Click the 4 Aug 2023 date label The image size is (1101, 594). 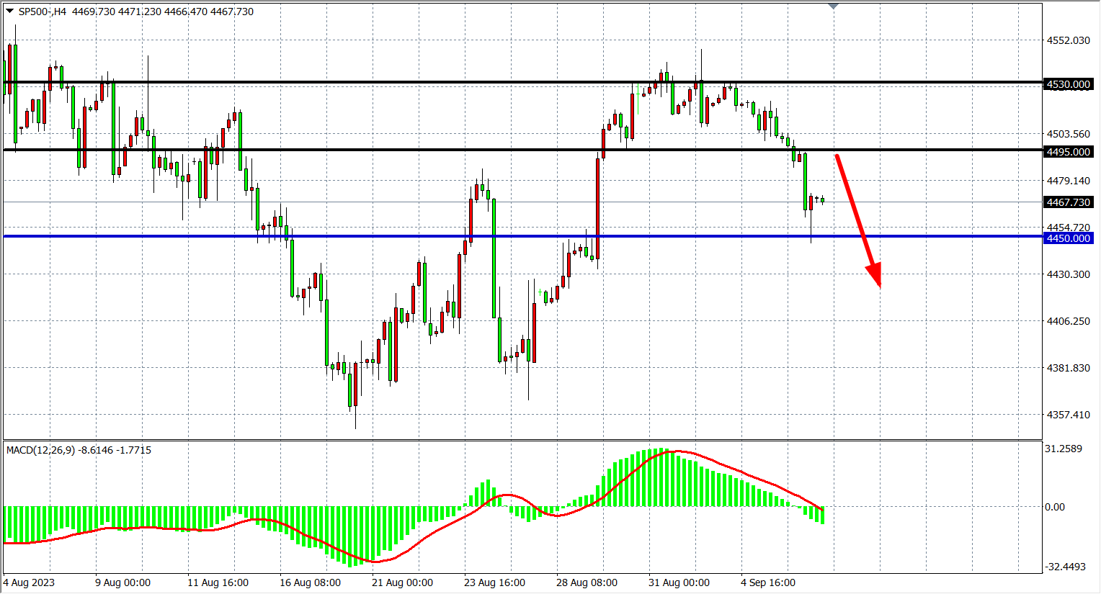(29, 582)
